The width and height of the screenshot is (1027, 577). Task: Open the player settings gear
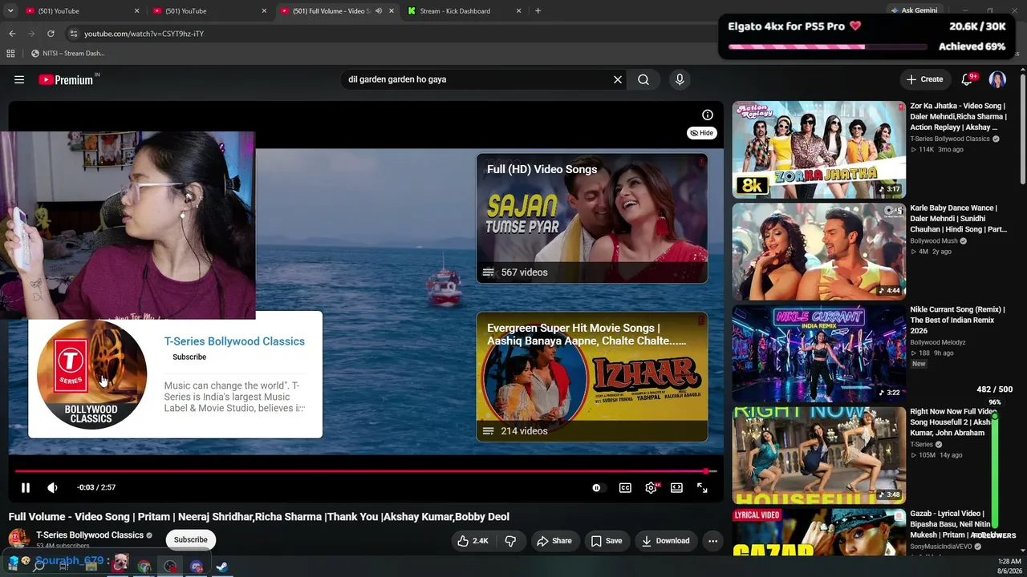pyautogui.click(x=651, y=487)
